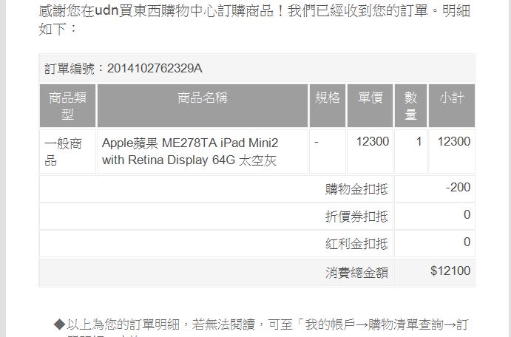Click the $12100 total amount
Image resolution: width=511 pixels, height=337 pixels.
(x=450, y=271)
